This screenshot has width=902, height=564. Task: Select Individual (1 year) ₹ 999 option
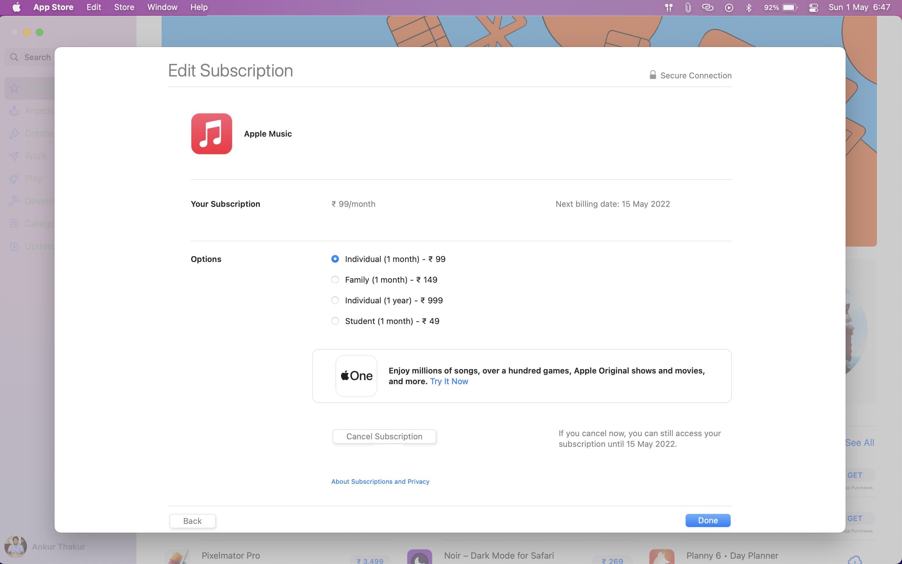335,300
